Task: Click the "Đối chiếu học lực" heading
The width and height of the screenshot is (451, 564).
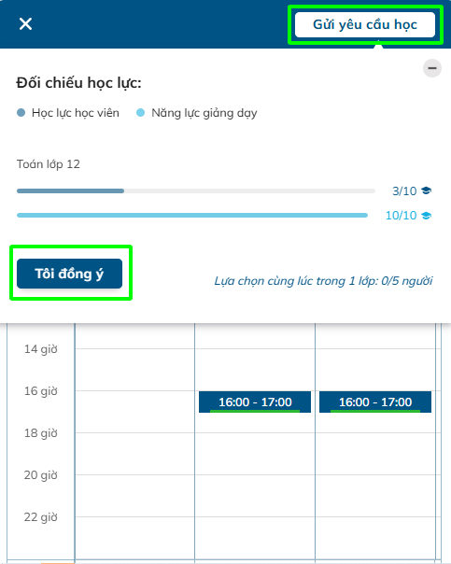Action: pyautogui.click(x=78, y=83)
